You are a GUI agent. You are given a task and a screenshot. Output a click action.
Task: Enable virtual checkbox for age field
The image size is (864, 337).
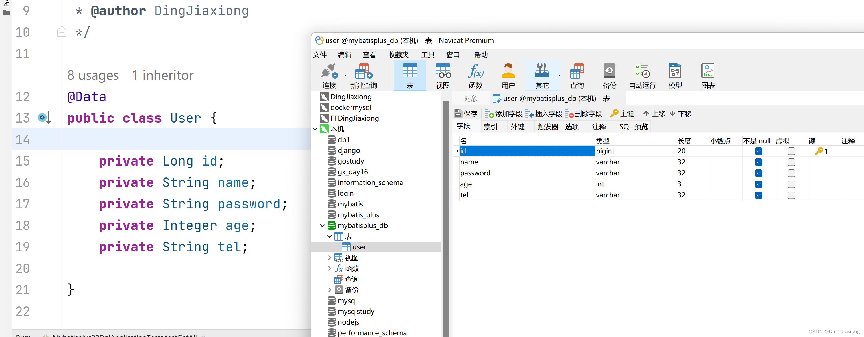791,184
